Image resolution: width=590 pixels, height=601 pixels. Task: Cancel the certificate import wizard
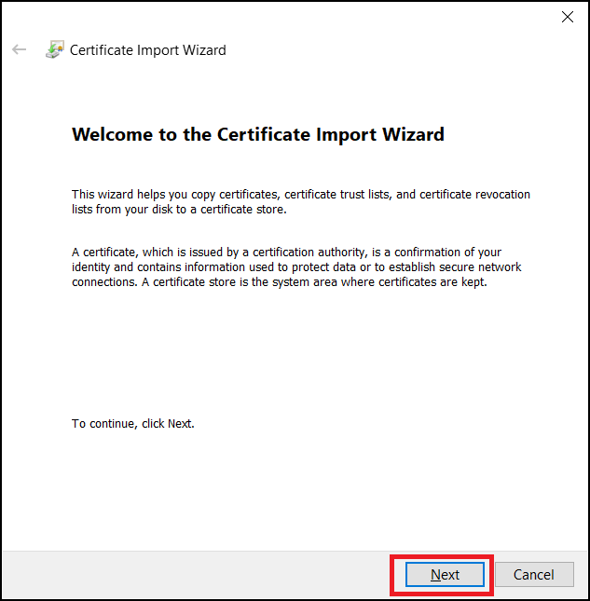click(534, 575)
